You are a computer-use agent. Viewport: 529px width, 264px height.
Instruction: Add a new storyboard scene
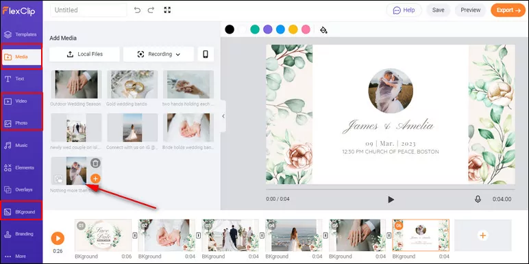click(x=483, y=235)
